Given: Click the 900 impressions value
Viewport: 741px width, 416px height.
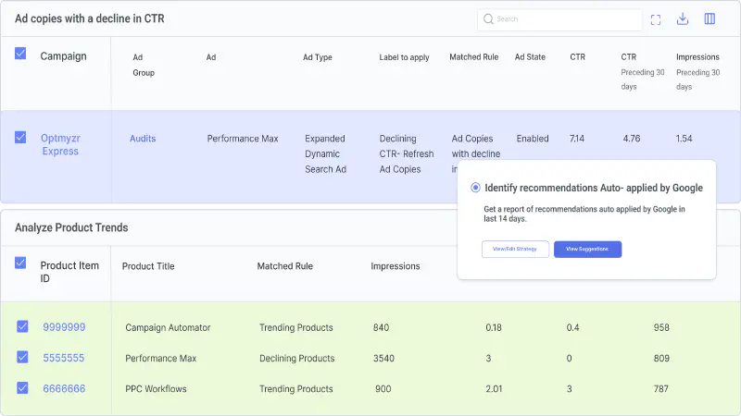Looking at the screenshot, I should pos(383,388).
